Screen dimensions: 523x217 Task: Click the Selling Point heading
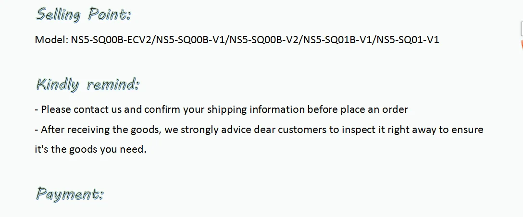coord(83,15)
